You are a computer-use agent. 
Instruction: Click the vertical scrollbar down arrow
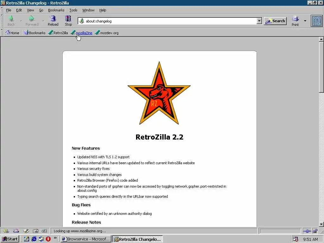(x=321, y=224)
